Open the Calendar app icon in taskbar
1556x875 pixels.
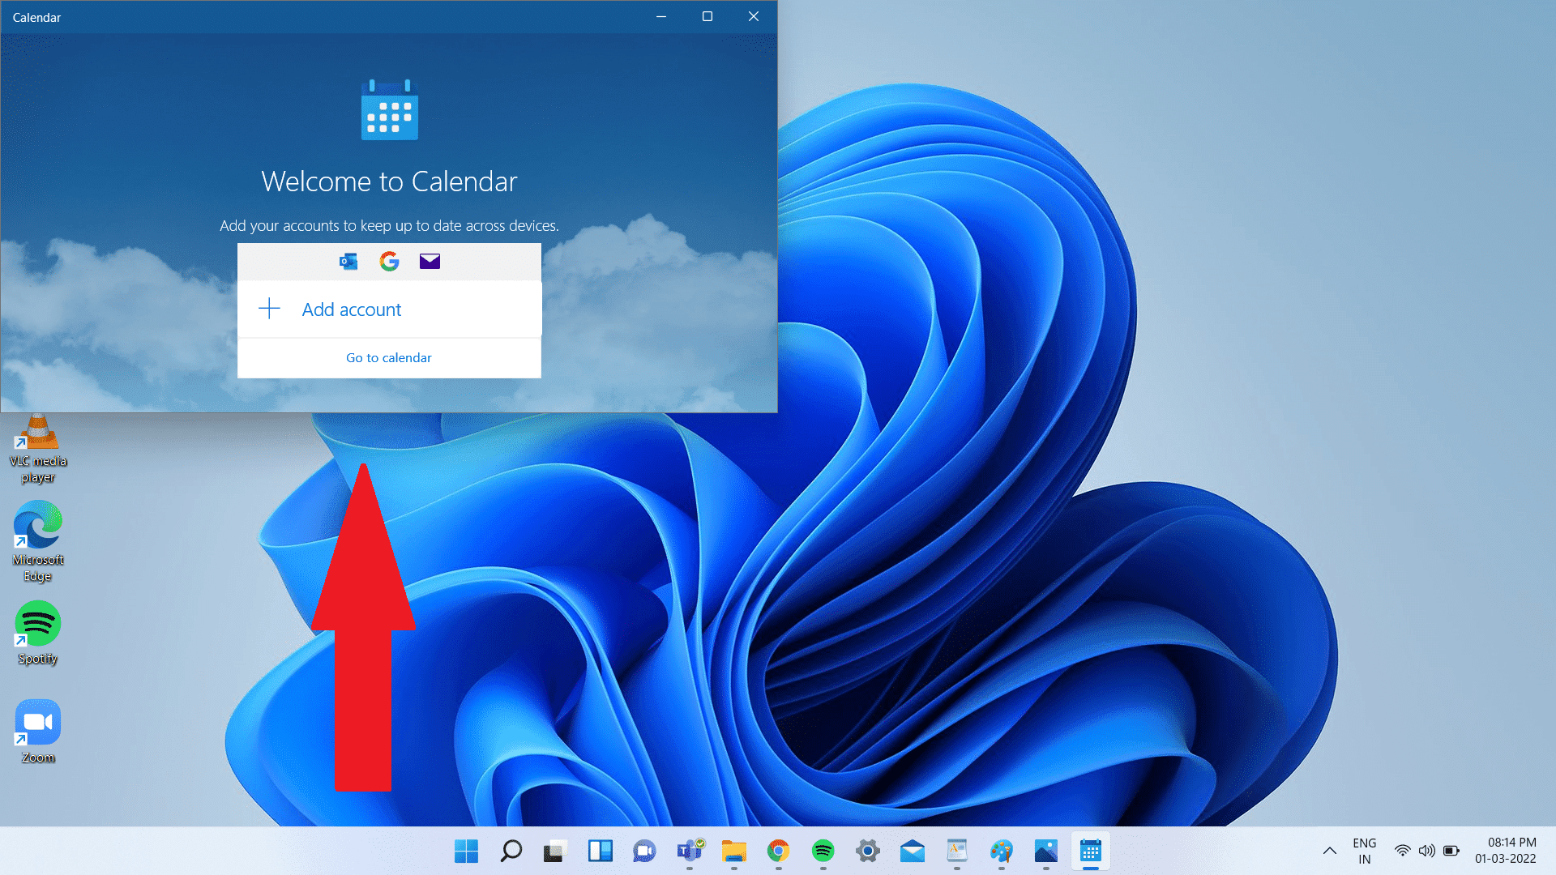tap(1090, 851)
